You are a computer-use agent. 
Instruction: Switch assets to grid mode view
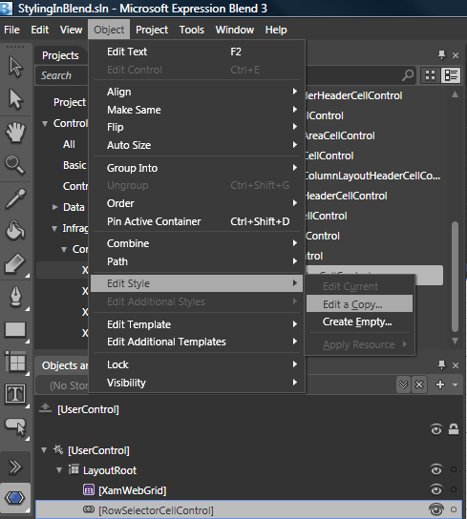pyautogui.click(x=430, y=75)
